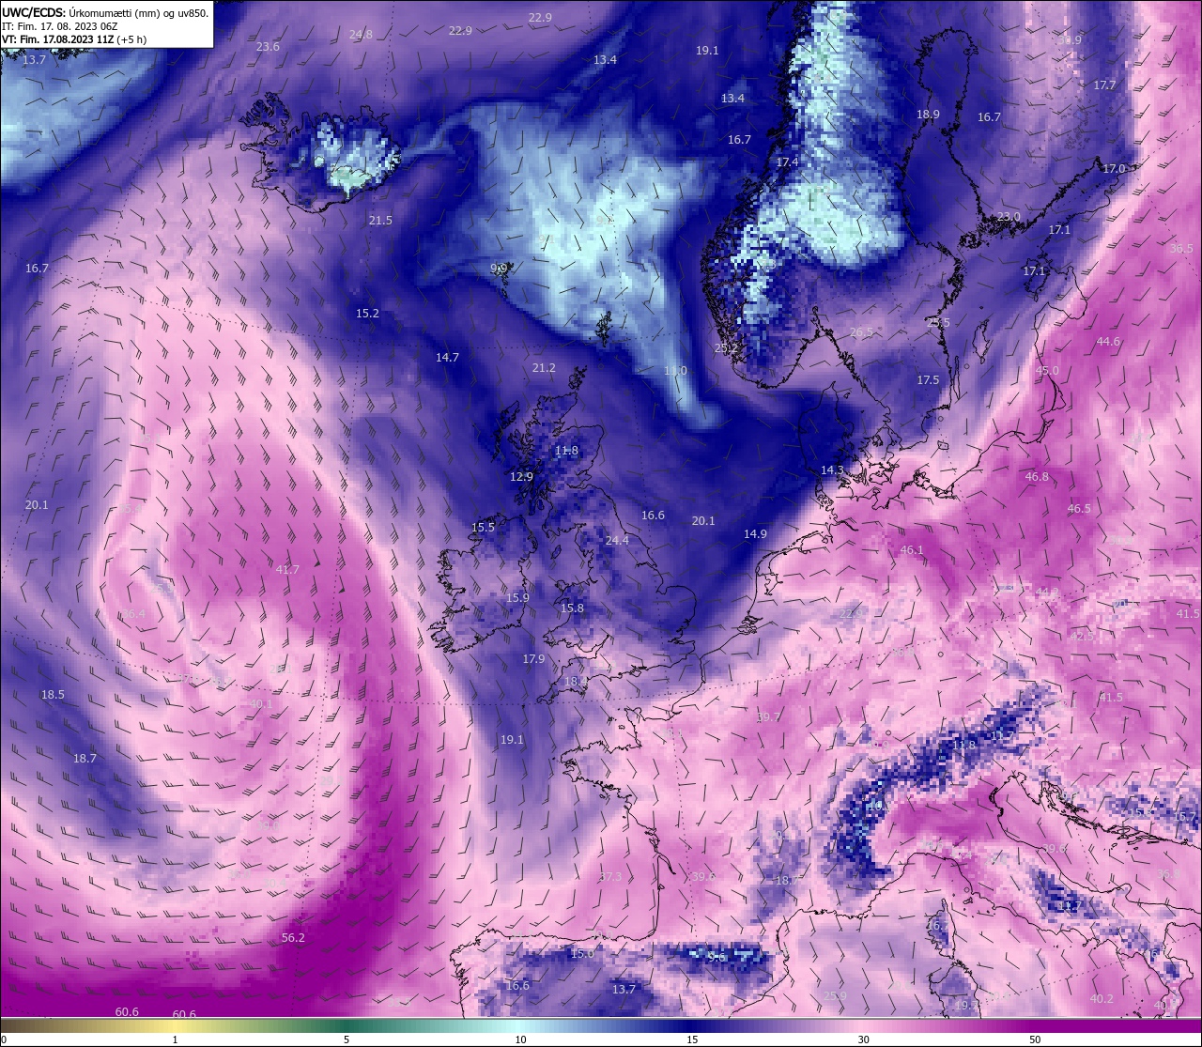
Task: Click the map value 39.7
Action: tap(768, 717)
